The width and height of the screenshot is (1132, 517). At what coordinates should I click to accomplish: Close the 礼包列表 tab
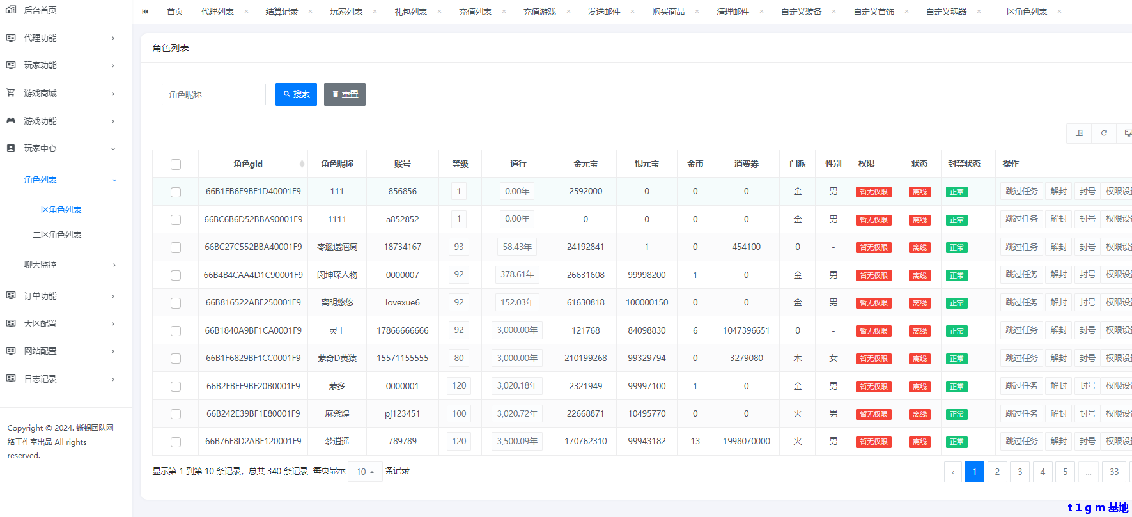pos(439,12)
